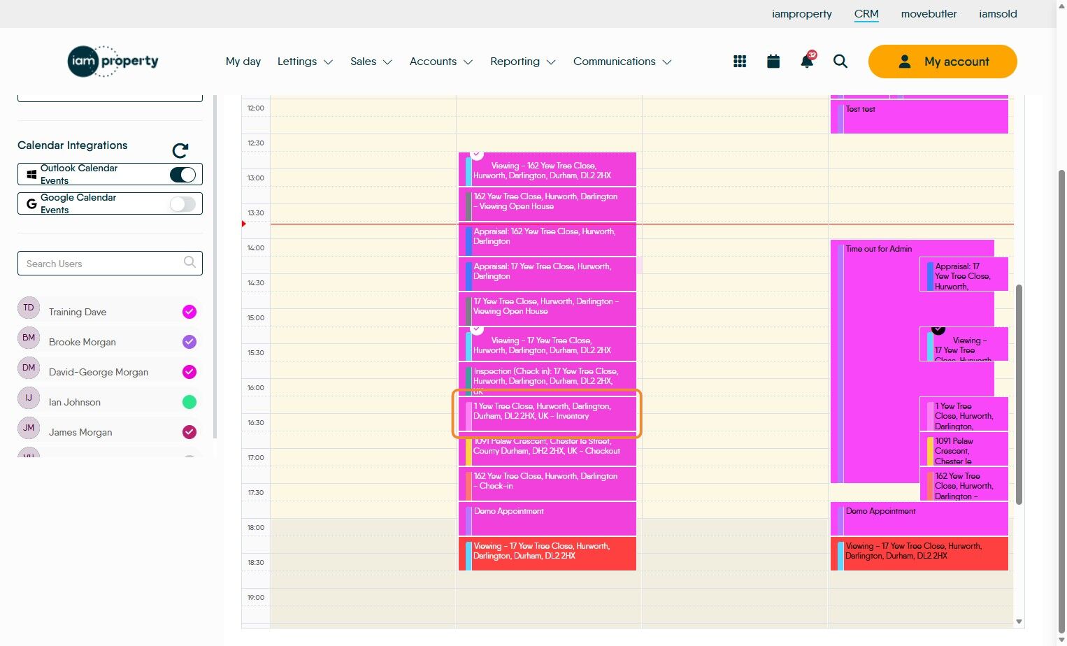Switch to iamproperty tab
This screenshot has height=646, width=1067.
coord(802,14)
